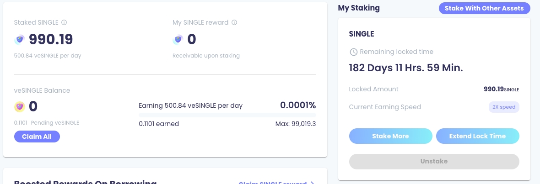Click the 0.0001% earning percentage
The height and width of the screenshot is (184, 540).
(298, 105)
